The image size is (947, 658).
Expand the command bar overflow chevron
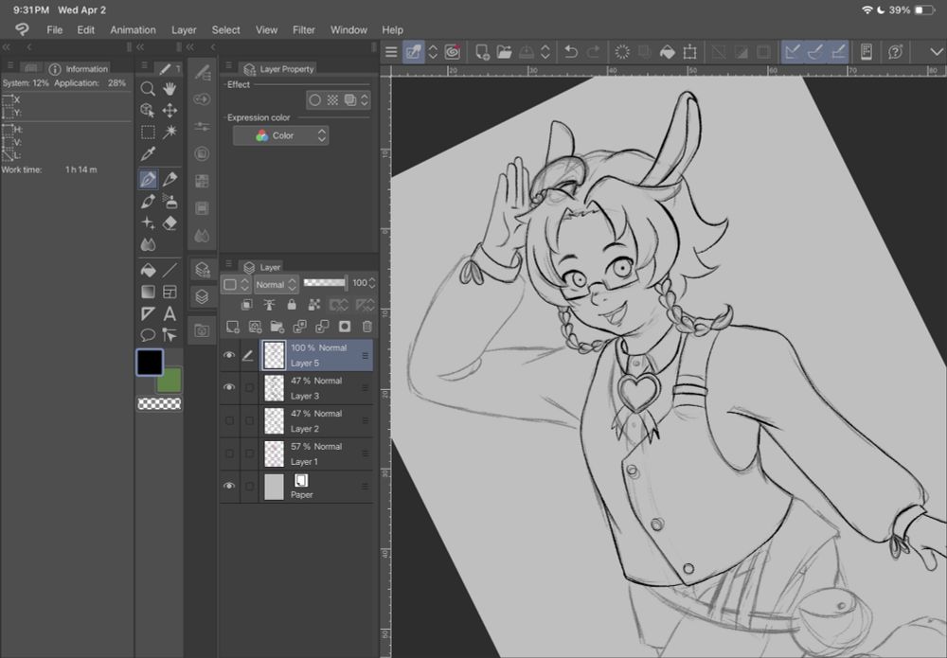[937, 52]
